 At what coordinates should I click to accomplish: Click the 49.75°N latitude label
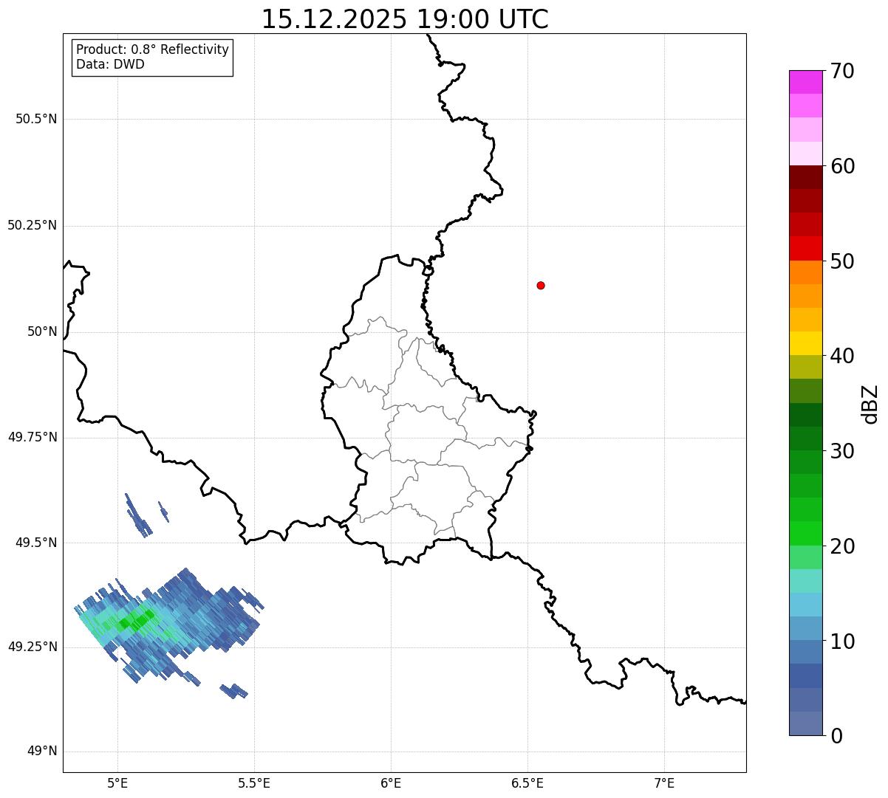point(33,437)
